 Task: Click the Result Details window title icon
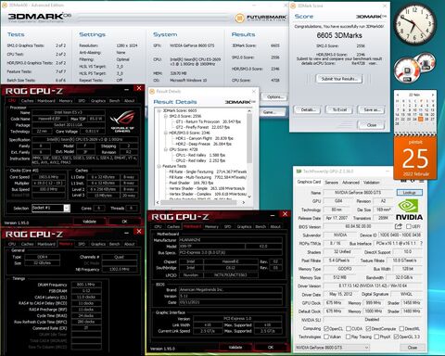[152, 92]
